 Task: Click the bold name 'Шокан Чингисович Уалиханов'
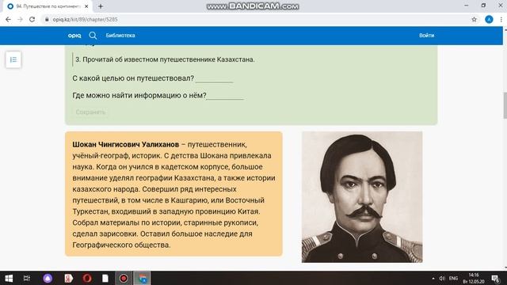tap(125, 144)
